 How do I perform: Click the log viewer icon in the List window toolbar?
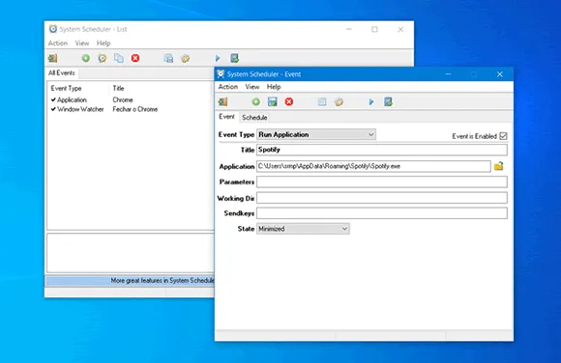[168, 58]
